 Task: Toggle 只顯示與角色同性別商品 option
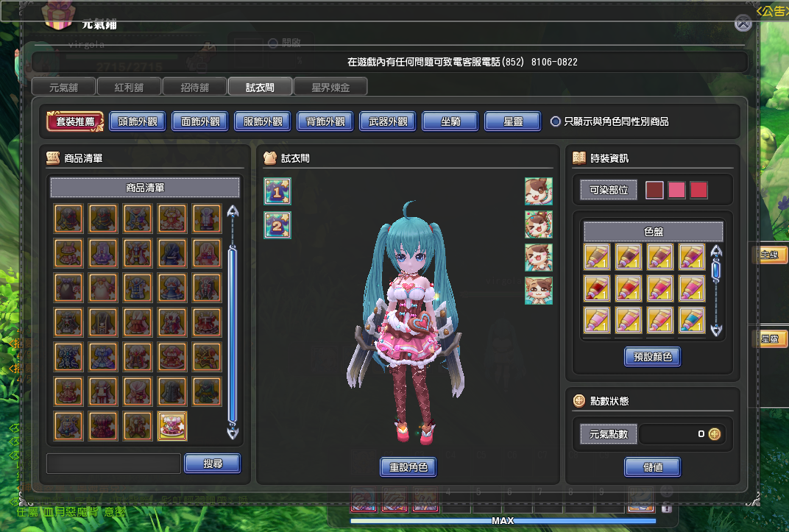point(555,121)
